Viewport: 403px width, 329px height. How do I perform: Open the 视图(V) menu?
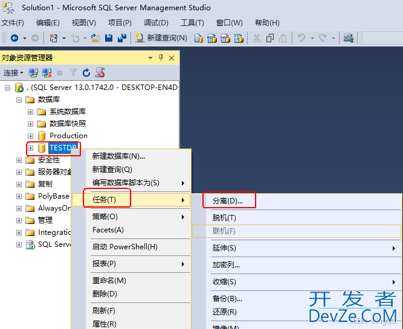pos(84,23)
